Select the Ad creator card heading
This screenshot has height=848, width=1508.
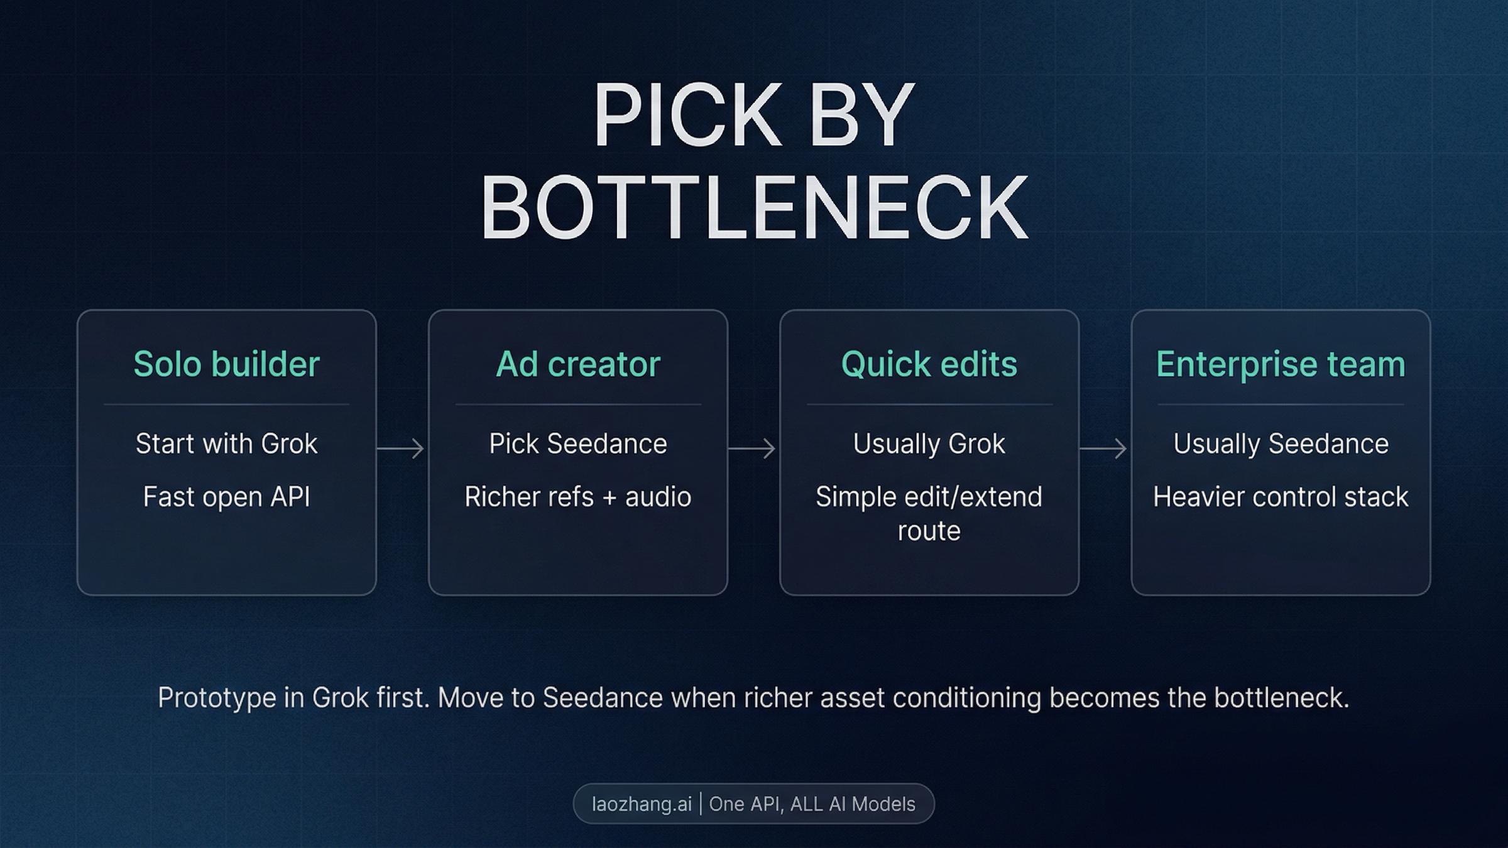coord(578,364)
